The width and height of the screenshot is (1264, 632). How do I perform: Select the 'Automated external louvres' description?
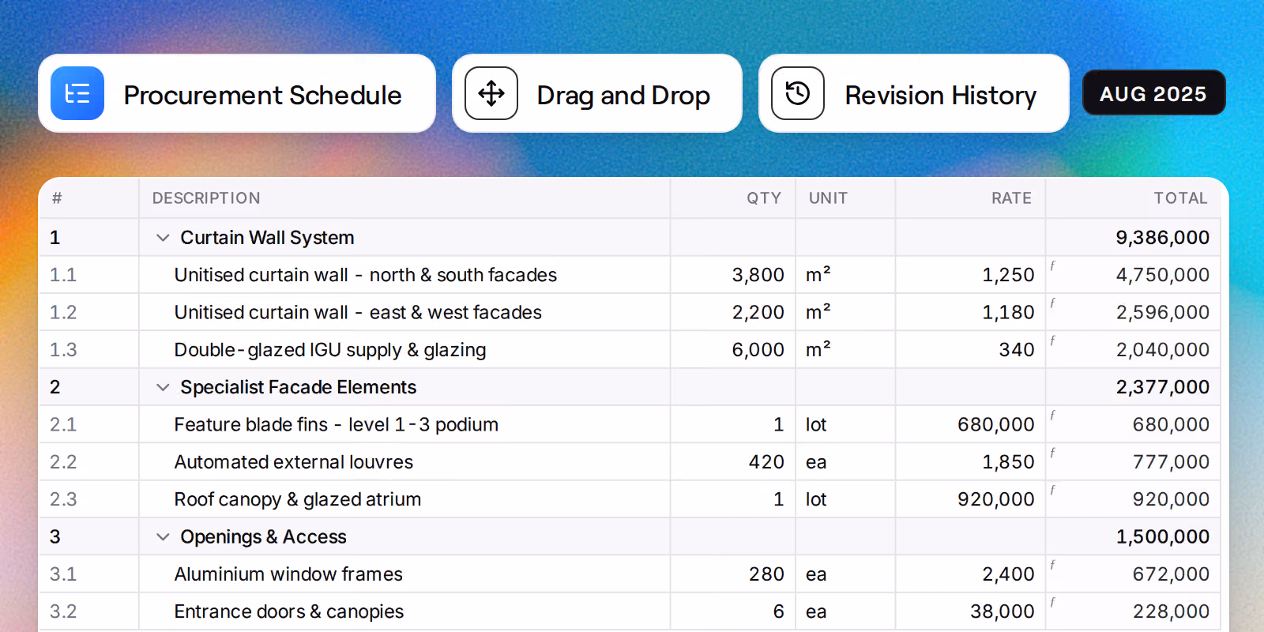pyautogui.click(x=293, y=462)
